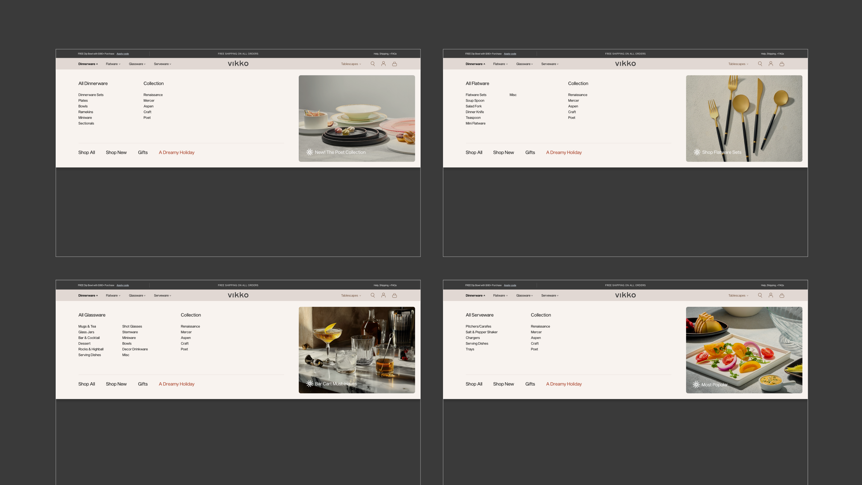Screen dimensions: 862x485
Task: Click Mini Flatware link
Action: pos(475,123)
